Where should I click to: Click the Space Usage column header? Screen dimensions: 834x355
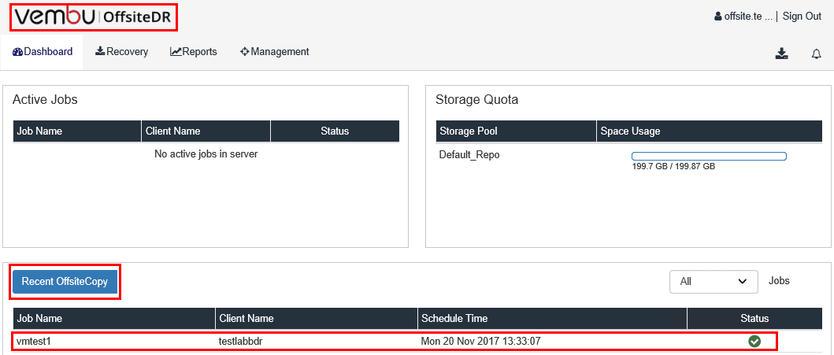click(709, 131)
